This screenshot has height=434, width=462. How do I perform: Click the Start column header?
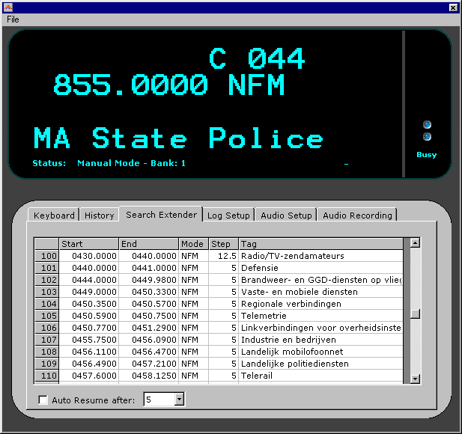tap(89, 244)
